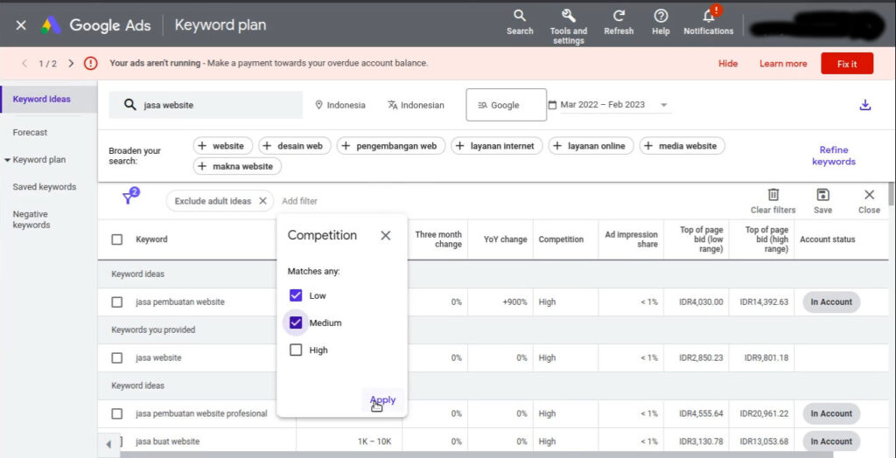Save filters with the Save icon
The image size is (896, 458).
pos(822,201)
